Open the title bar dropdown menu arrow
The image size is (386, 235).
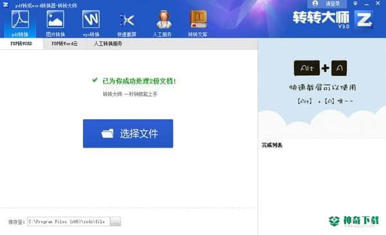355,3
